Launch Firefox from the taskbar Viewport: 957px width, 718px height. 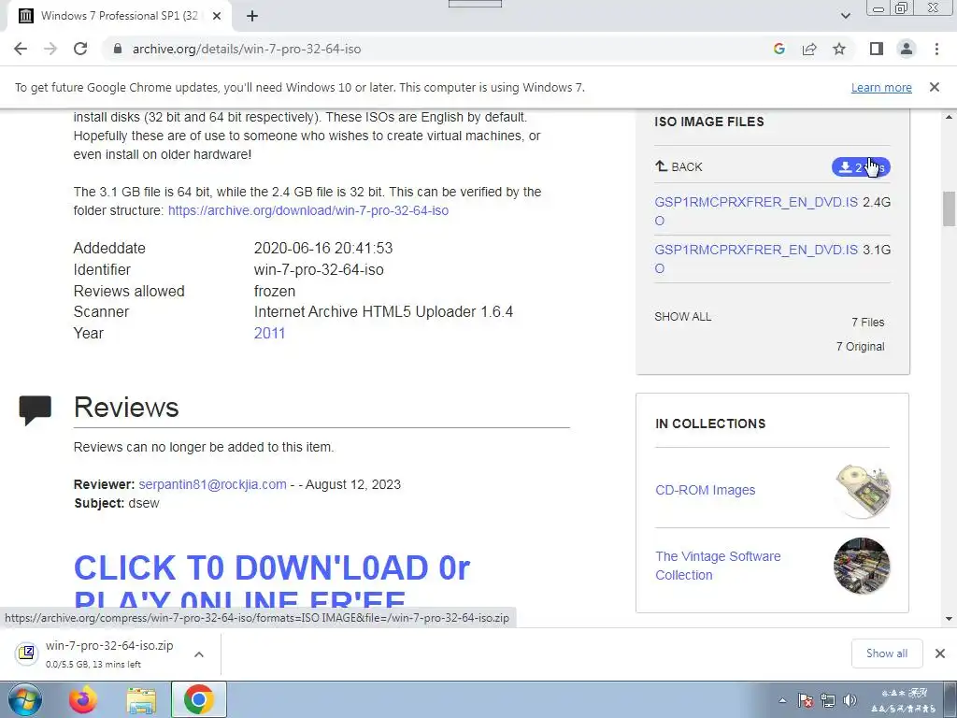coord(83,700)
